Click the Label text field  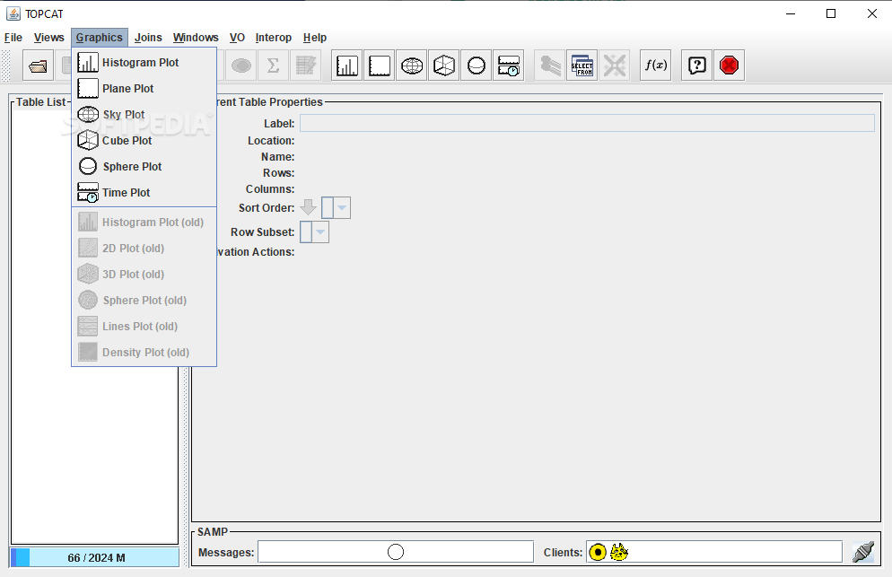click(x=587, y=123)
